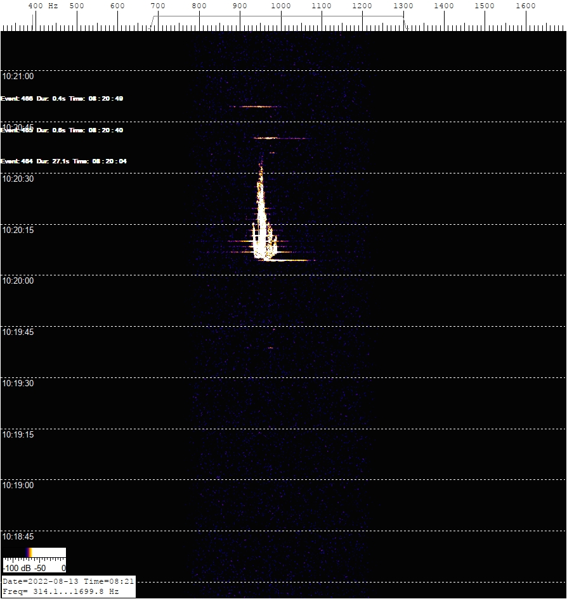Click the 900 frequency scale label
Image resolution: width=567 pixels, height=599 pixels.
click(x=240, y=6)
